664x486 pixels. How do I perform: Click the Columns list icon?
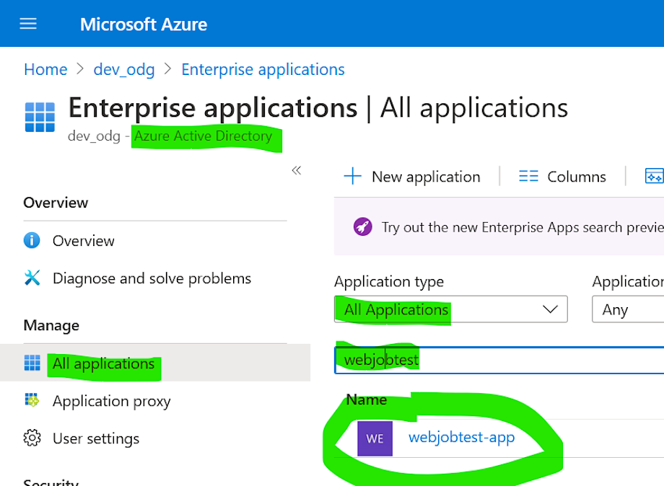click(x=528, y=176)
